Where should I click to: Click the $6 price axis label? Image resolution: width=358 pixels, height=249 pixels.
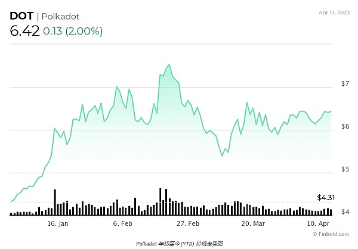344,127
